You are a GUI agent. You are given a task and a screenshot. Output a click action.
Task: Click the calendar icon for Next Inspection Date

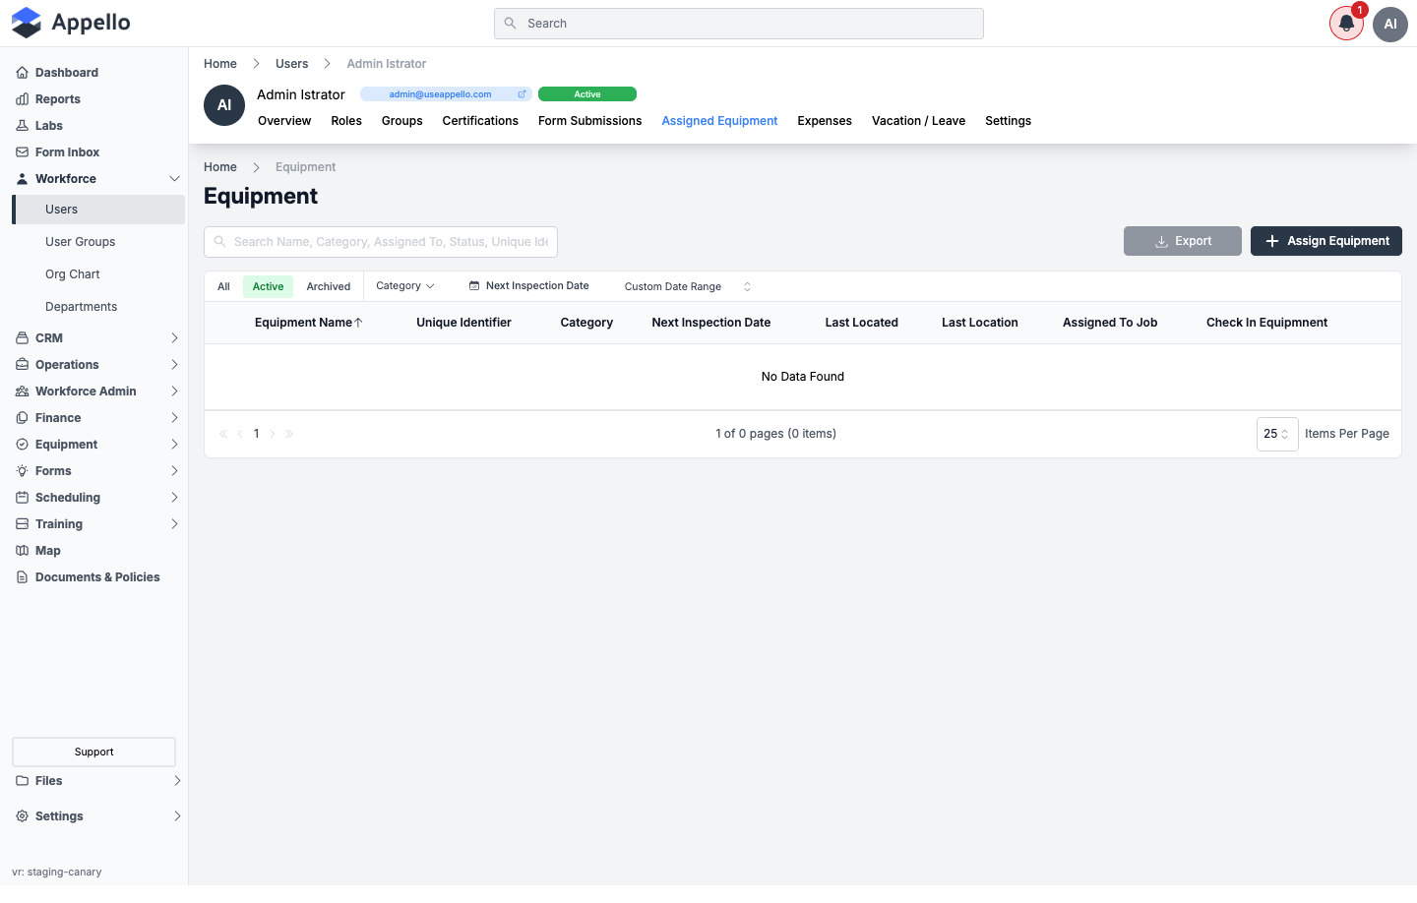pyautogui.click(x=474, y=286)
